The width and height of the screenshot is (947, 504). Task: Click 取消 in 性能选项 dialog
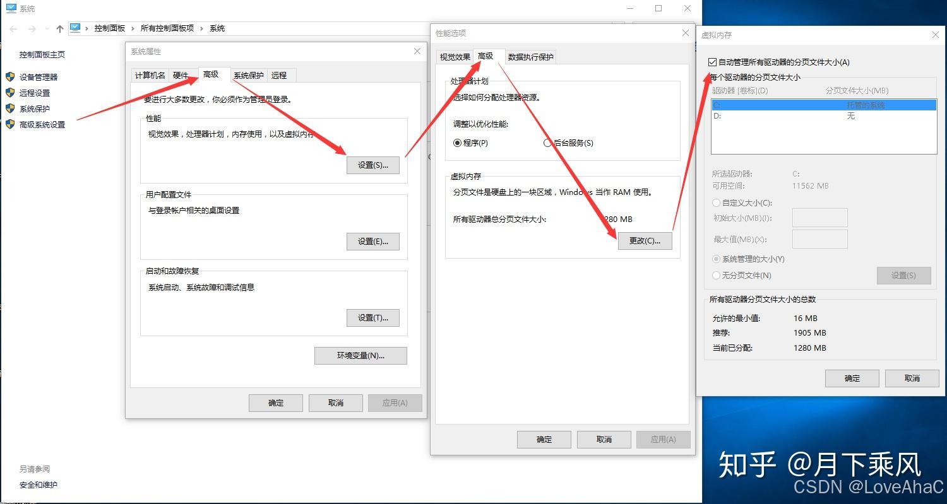[x=604, y=440]
